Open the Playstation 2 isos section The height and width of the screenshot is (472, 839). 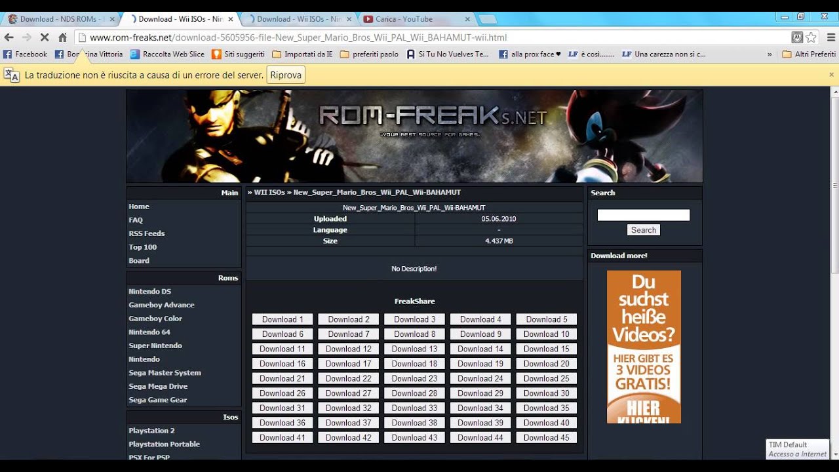pos(151,431)
